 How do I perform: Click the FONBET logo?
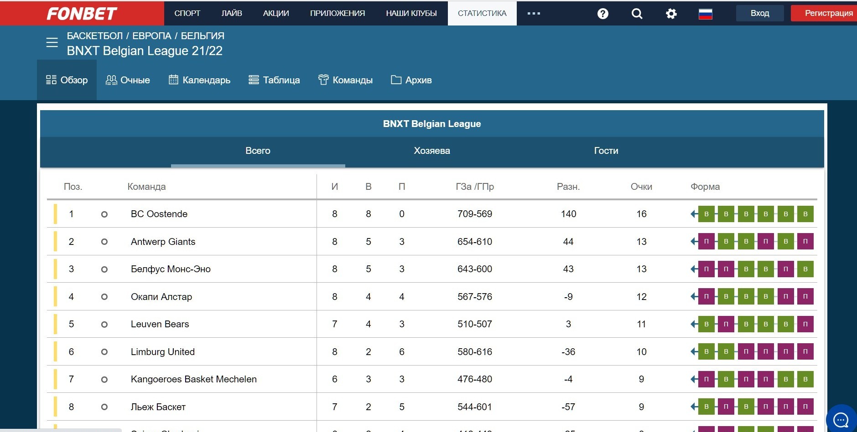click(x=82, y=14)
